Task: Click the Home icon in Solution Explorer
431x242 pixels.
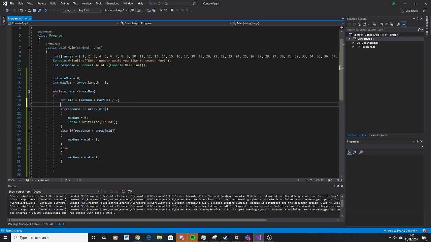Action: (359, 24)
